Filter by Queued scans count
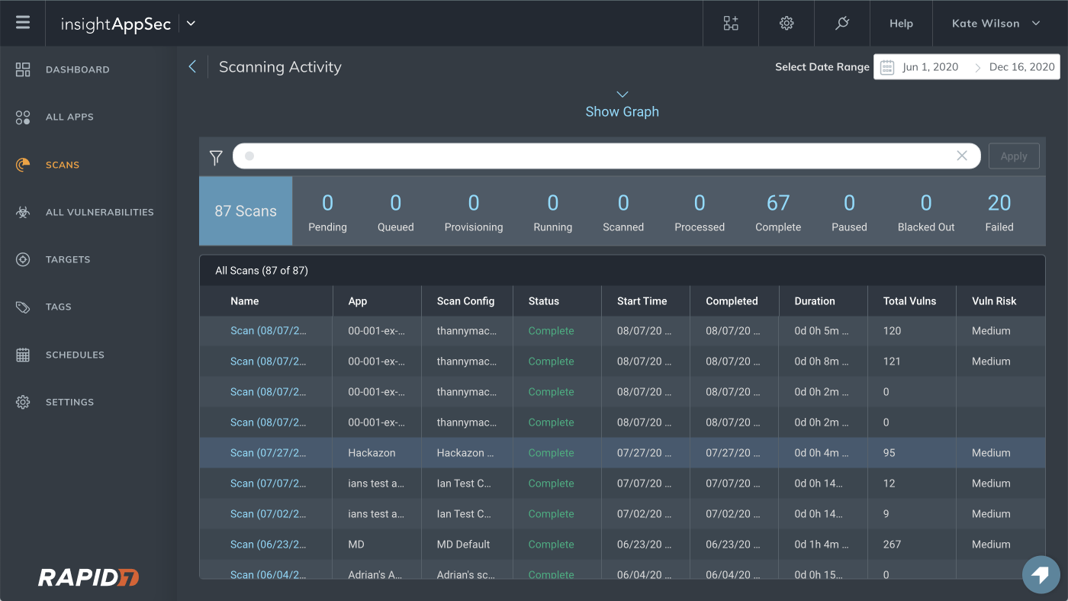 click(x=396, y=211)
